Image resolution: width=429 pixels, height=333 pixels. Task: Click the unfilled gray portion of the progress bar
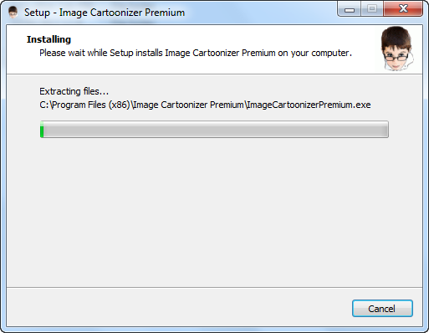[x=216, y=130]
